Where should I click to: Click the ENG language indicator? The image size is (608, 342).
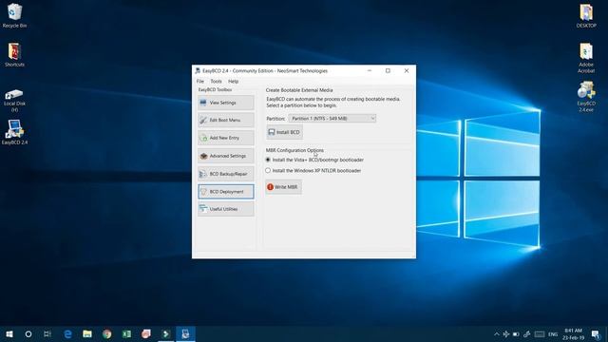click(x=553, y=333)
